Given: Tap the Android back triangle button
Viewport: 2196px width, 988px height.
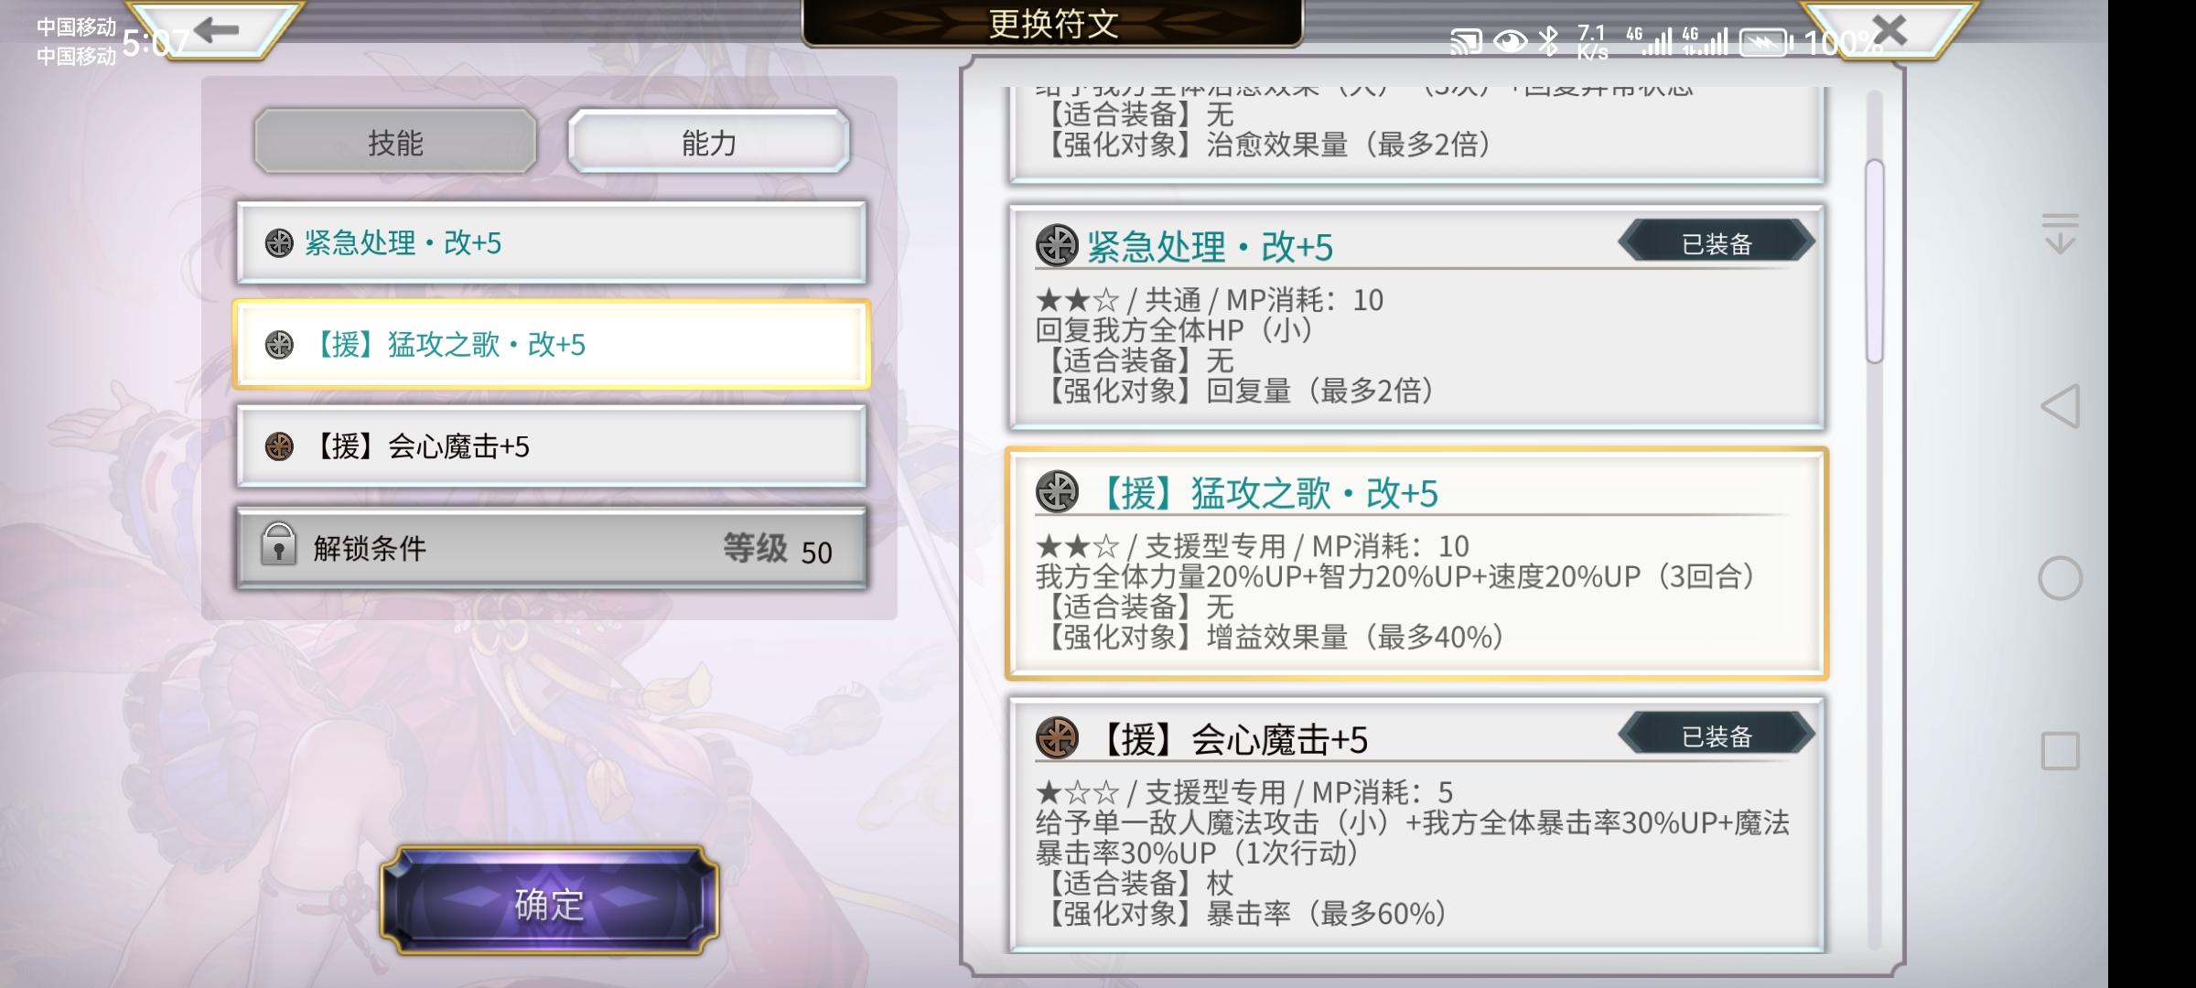Looking at the screenshot, I should 2061,406.
